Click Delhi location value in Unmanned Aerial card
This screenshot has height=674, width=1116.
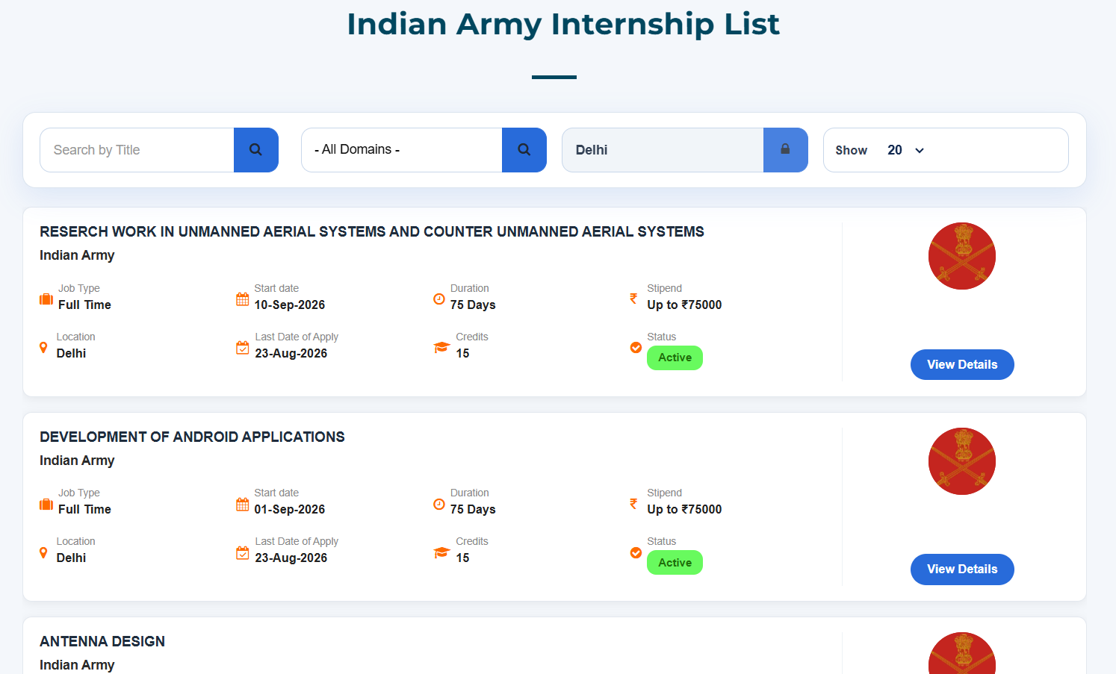click(71, 353)
